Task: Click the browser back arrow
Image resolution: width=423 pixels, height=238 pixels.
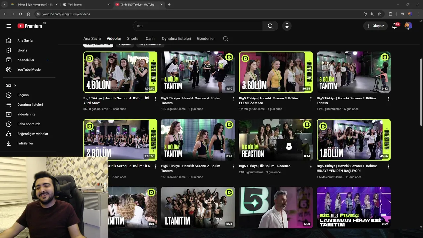Action: [5, 14]
